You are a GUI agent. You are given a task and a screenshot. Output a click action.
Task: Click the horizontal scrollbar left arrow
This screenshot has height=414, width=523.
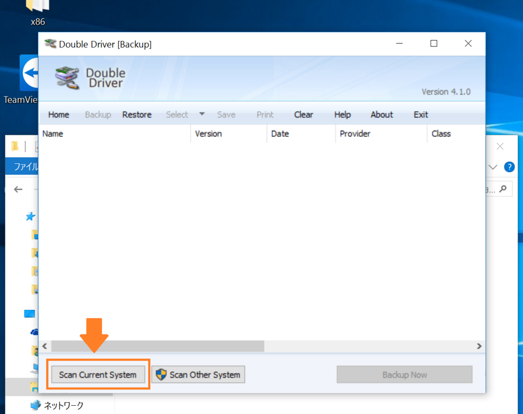tap(45, 346)
